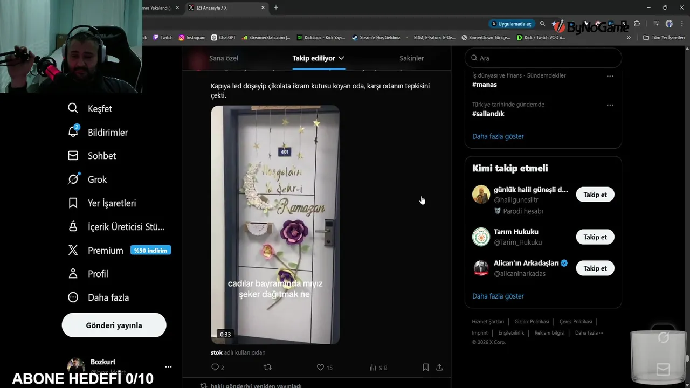
Task: Click Gönderi yayınla button
Action: (114, 325)
